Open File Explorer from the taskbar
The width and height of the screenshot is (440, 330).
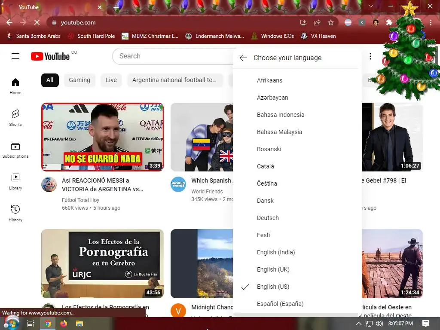pyautogui.click(x=79, y=324)
